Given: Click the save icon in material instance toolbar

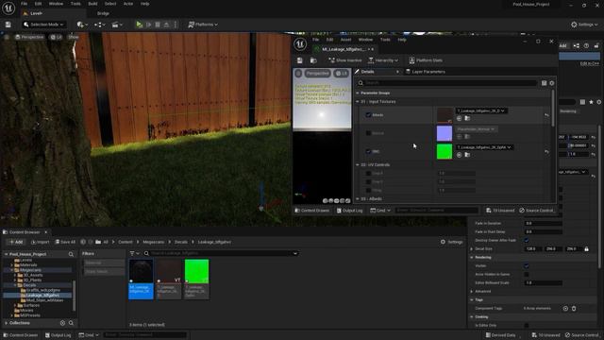Looking at the screenshot, I should (300, 60).
